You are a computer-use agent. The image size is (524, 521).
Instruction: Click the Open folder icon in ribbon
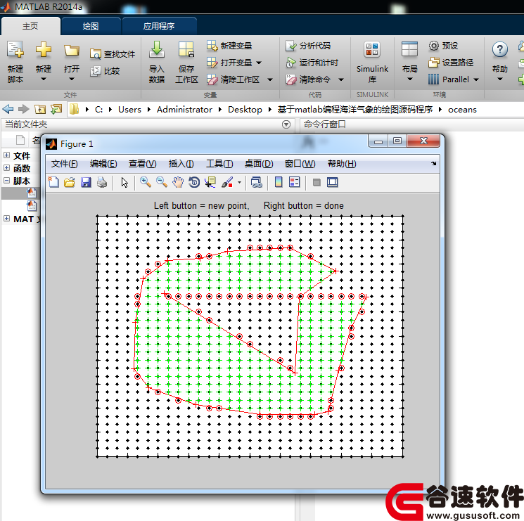72,51
